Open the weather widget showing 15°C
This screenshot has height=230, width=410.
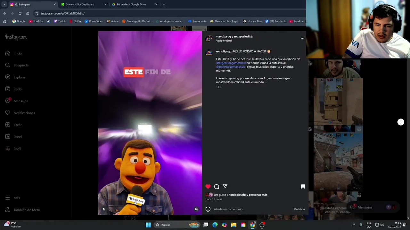[x=12, y=225]
